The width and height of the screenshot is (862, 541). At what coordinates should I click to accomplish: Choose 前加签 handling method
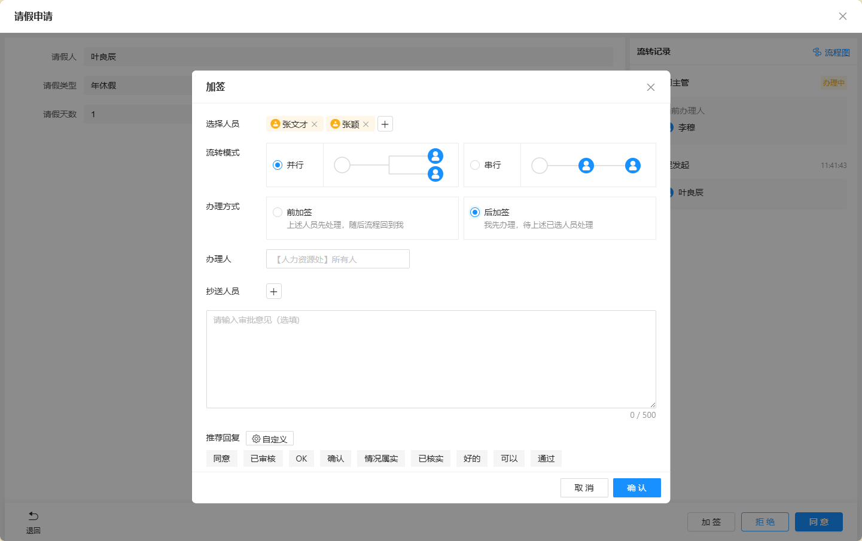click(278, 212)
